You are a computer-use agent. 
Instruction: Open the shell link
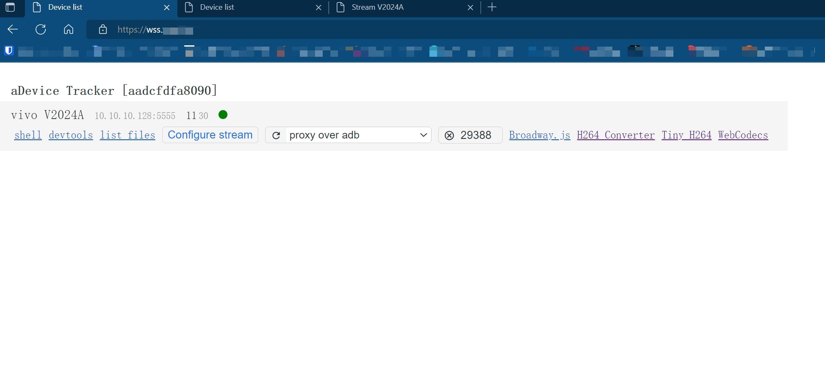pos(28,135)
